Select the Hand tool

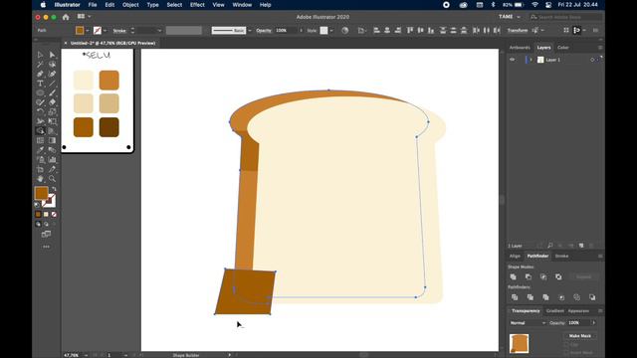[x=40, y=179]
